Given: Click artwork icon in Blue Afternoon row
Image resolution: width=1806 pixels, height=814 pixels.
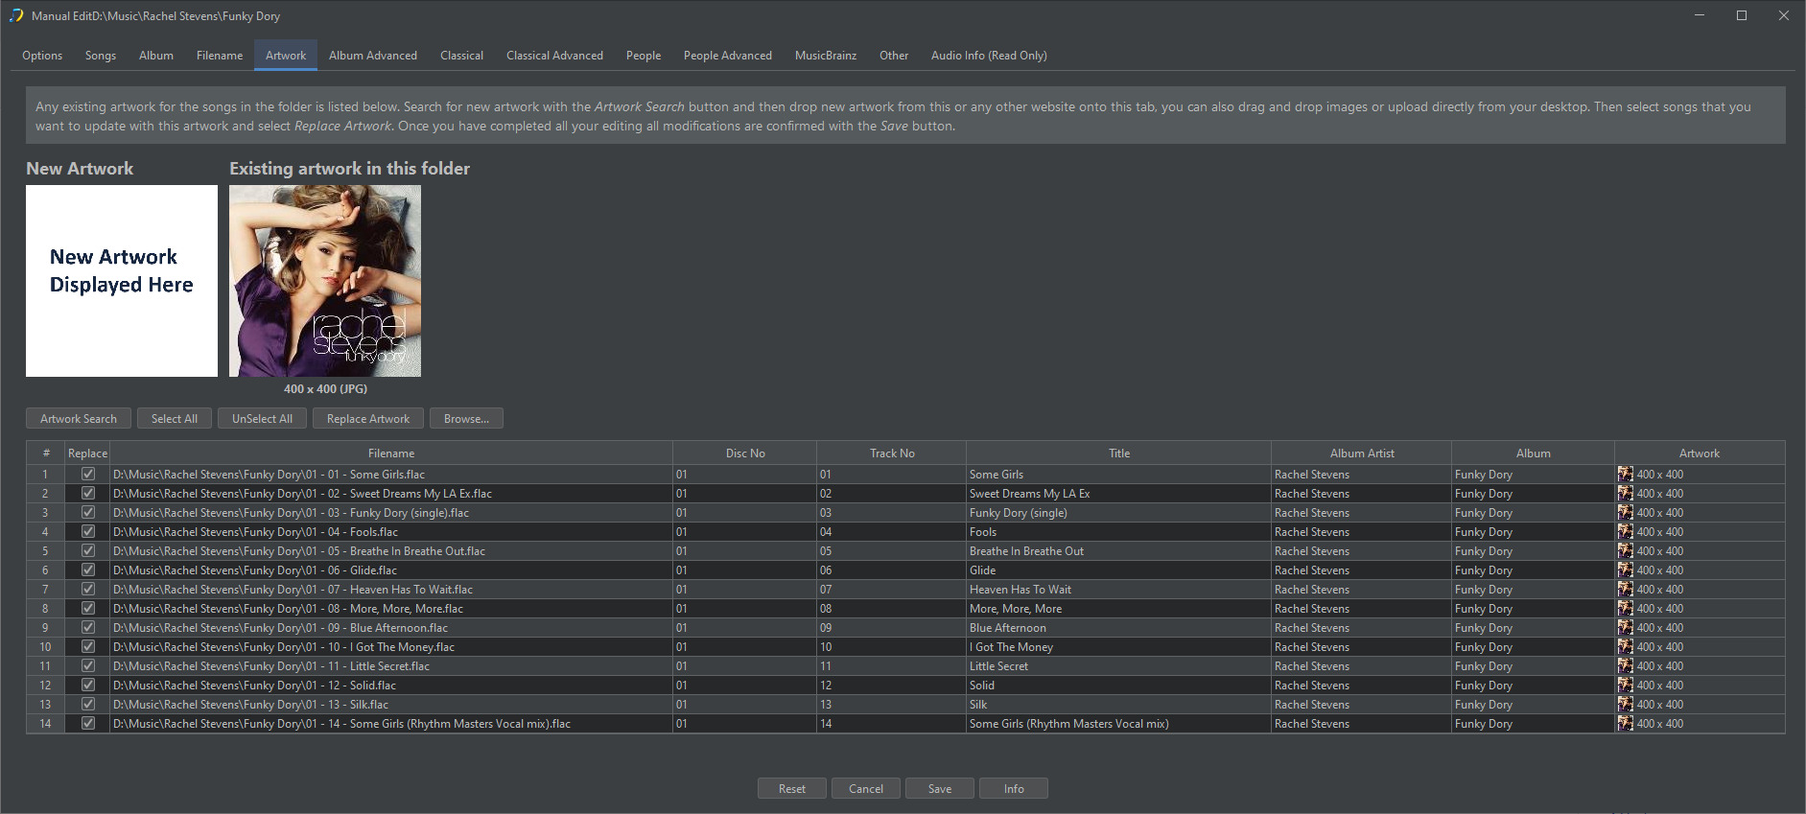Looking at the screenshot, I should click(x=1625, y=627).
